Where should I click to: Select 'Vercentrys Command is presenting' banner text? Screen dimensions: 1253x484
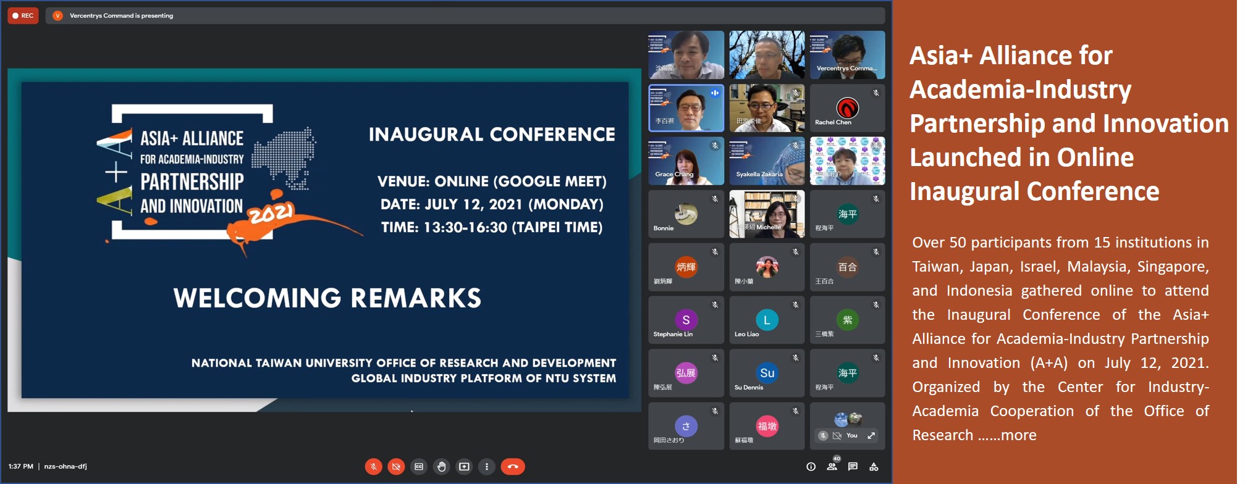point(121,15)
